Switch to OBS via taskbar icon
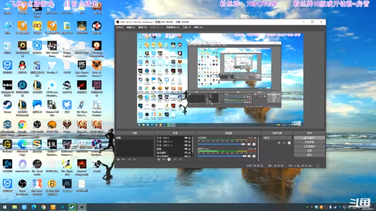The image size is (376, 211). click(x=82, y=207)
